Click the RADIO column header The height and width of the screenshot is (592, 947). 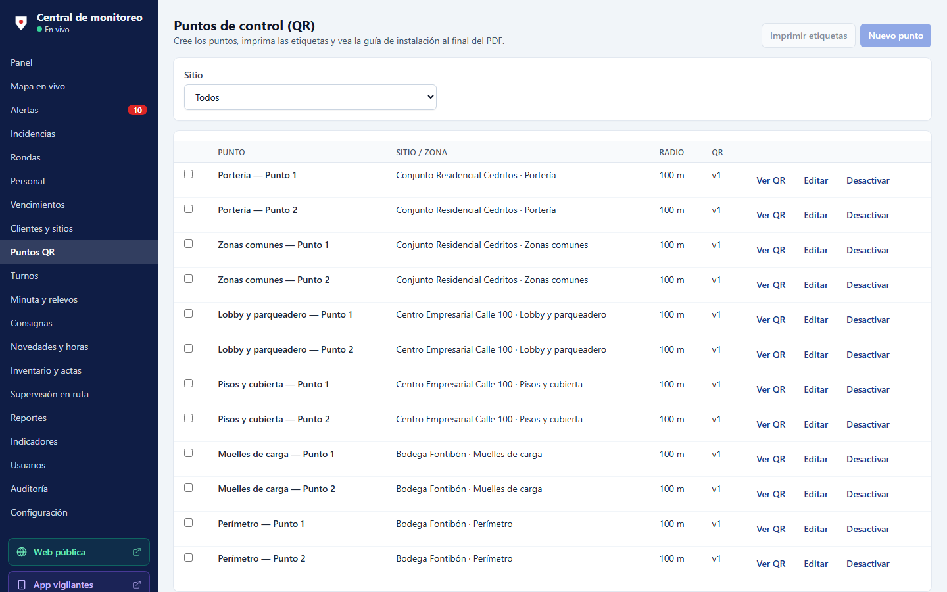pos(671,153)
